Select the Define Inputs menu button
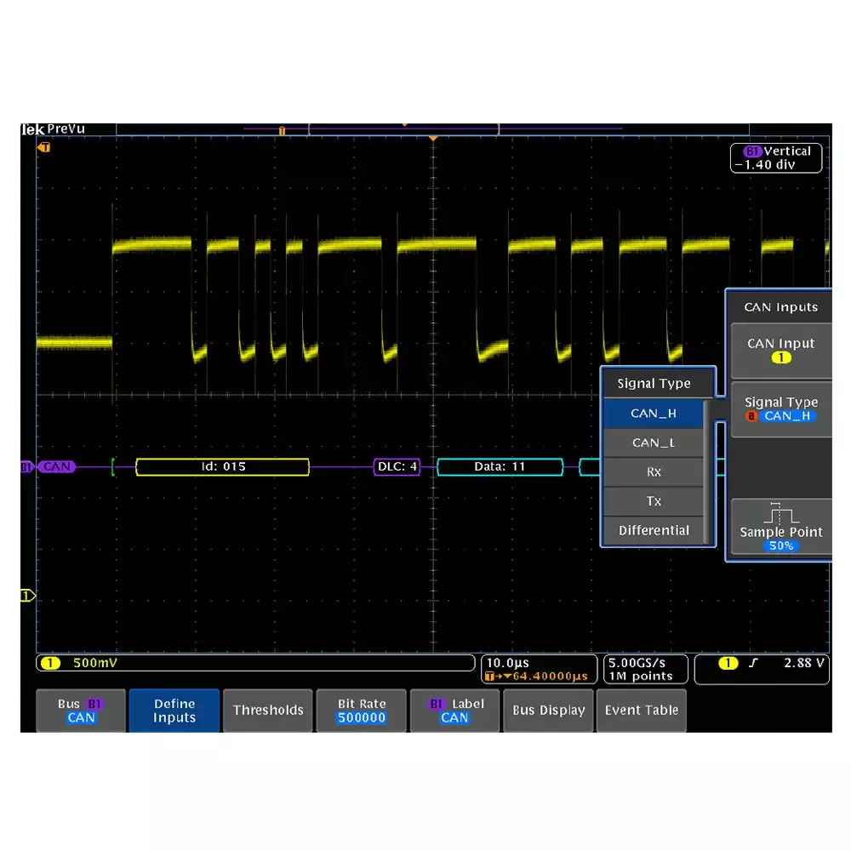Screen dimensions: 851x851 pyautogui.click(x=174, y=711)
